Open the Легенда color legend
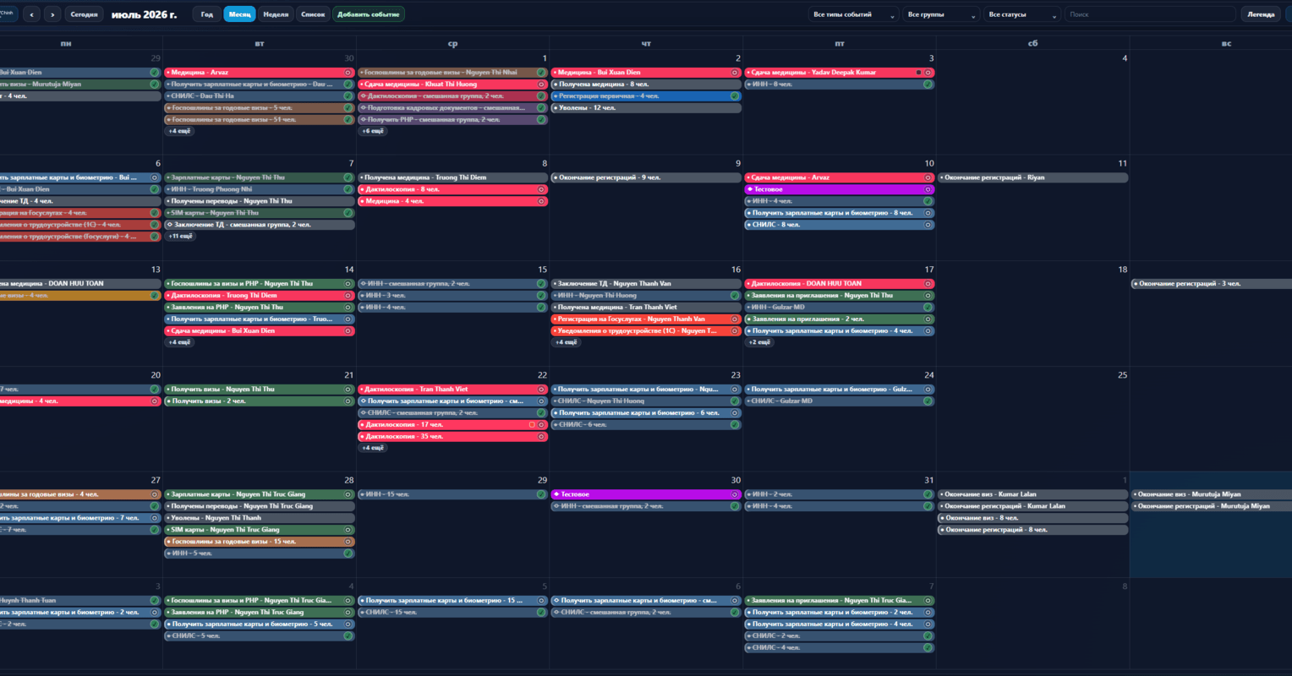1292x676 pixels. pos(1261,14)
